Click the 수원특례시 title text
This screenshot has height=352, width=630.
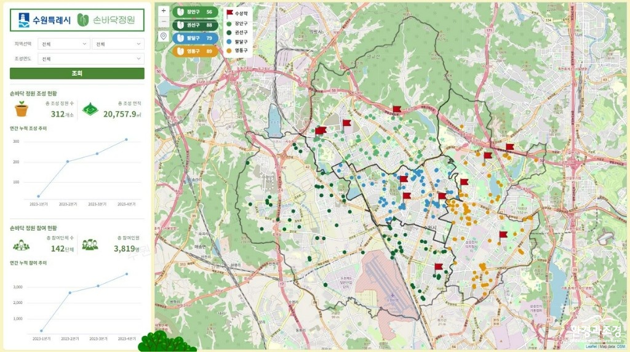52,20
